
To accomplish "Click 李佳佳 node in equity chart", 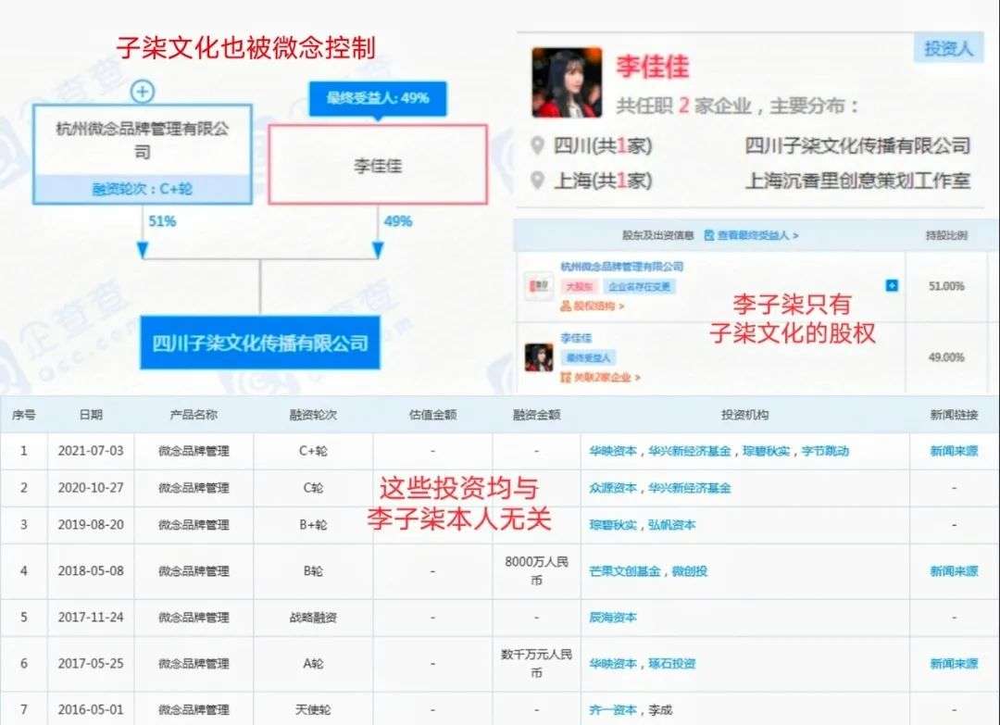I will [378, 165].
